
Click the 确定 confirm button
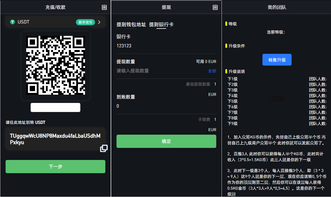pyautogui.click(x=166, y=141)
